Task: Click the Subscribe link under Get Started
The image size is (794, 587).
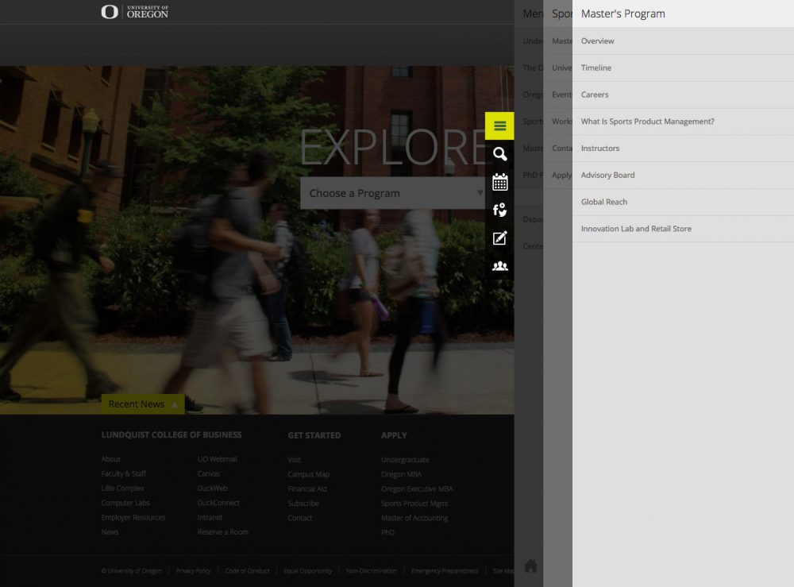Action: point(303,503)
